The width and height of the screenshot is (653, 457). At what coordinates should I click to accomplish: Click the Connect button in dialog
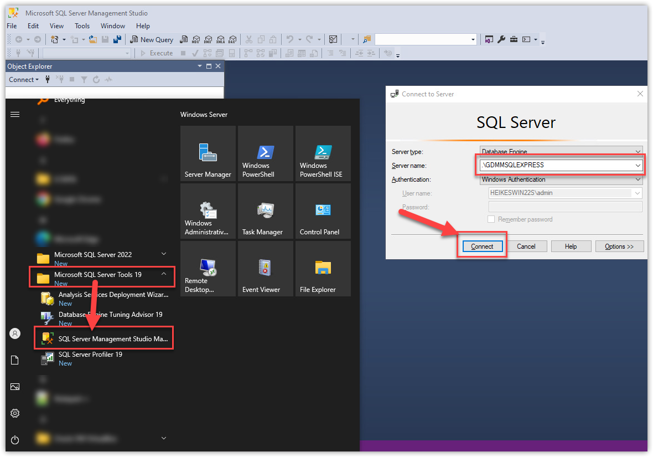(482, 247)
